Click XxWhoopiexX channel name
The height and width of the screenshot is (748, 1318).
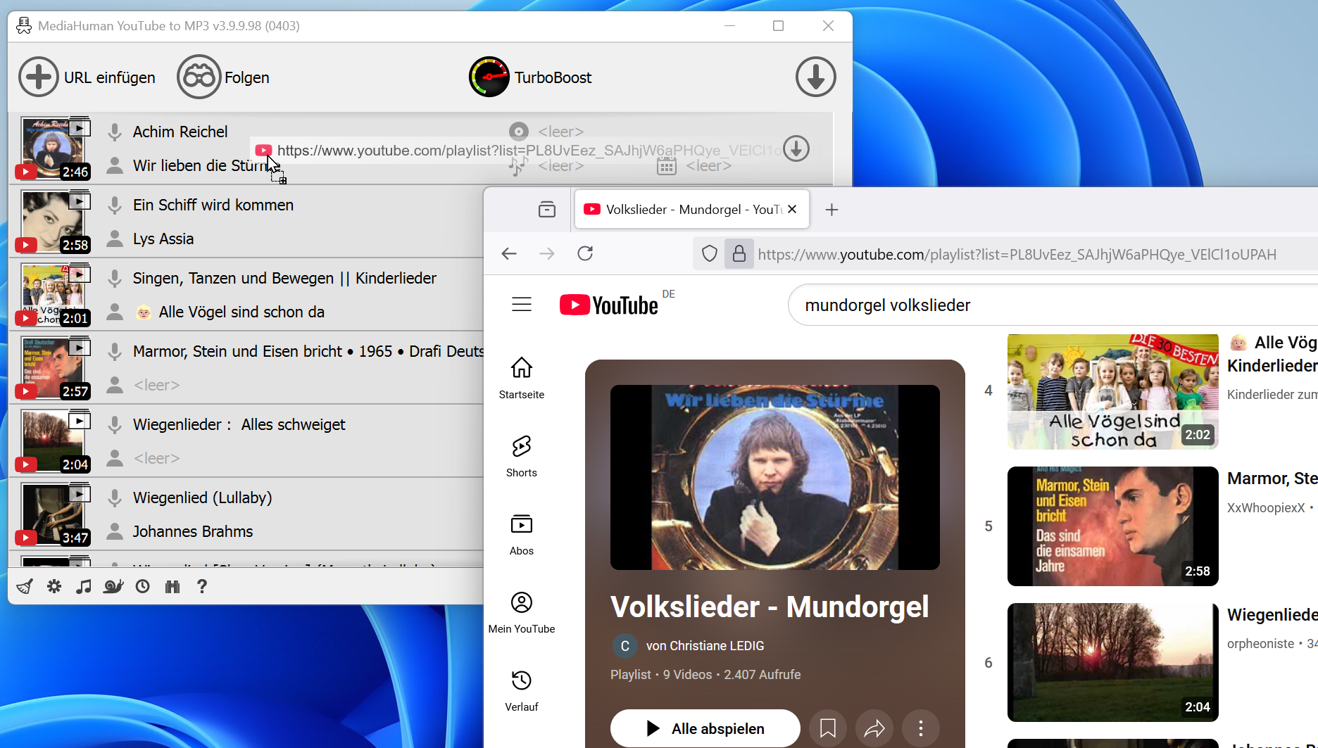pyautogui.click(x=1266, y=507)
